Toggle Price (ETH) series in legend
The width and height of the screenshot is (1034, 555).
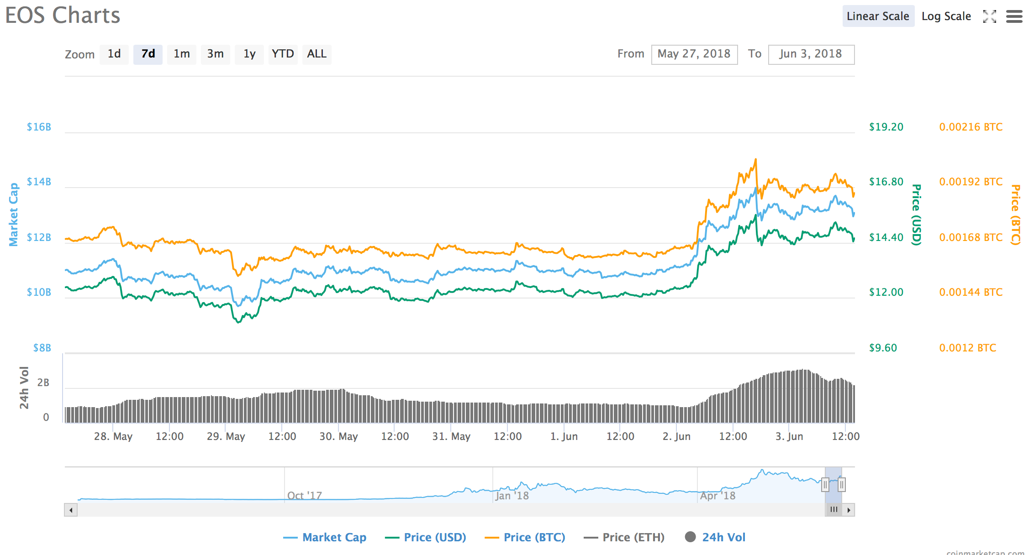(x=624, y=537)
